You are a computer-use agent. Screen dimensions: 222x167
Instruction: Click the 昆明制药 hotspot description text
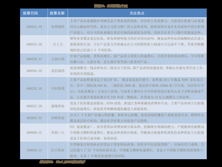[137, 27]
